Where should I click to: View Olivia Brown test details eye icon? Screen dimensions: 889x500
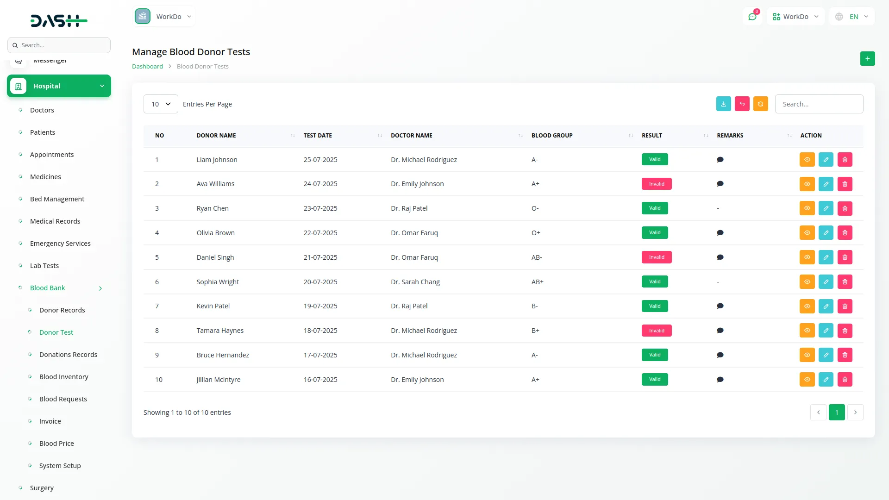807,233
